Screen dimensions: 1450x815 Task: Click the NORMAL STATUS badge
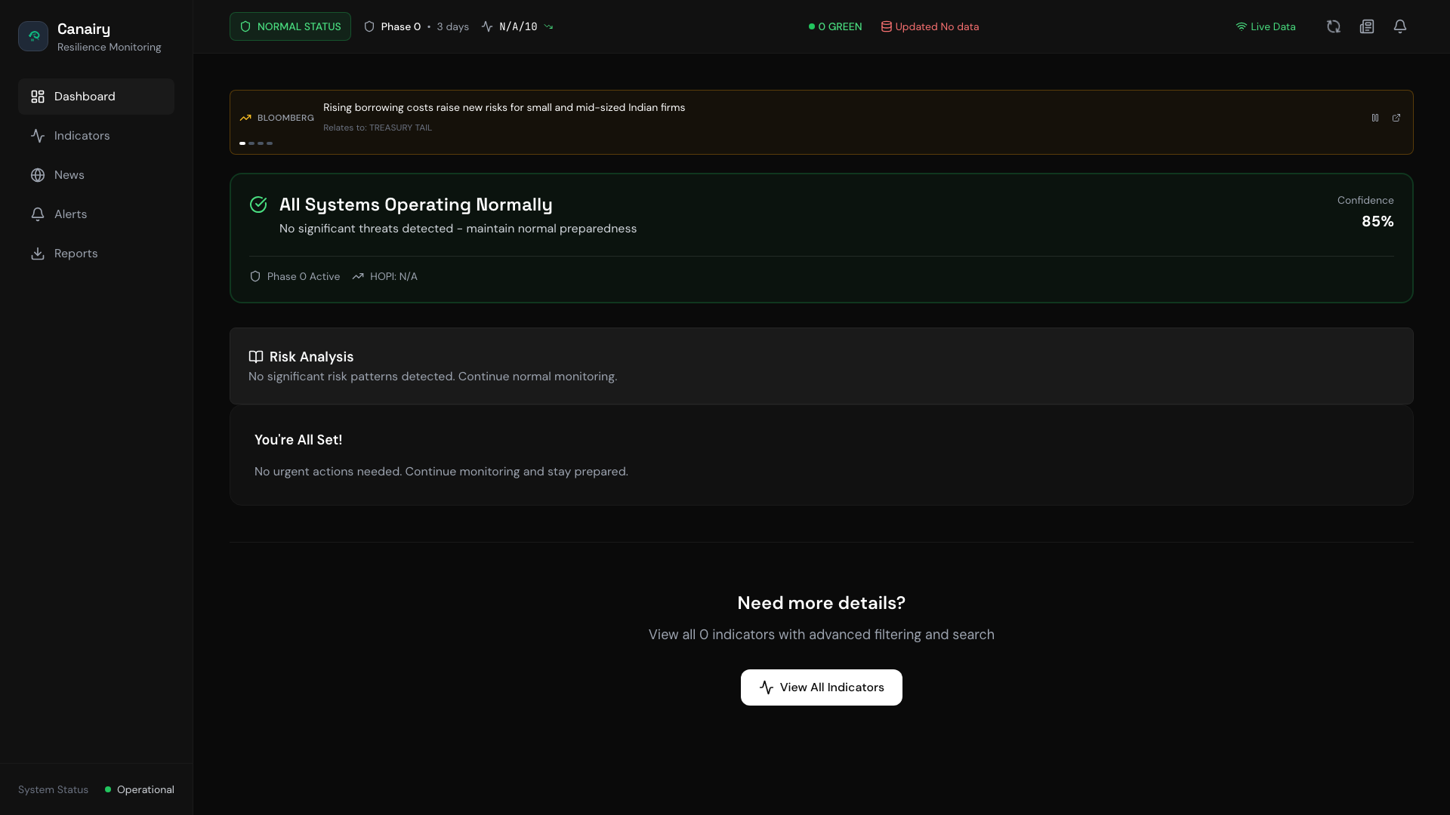(290, 26)
